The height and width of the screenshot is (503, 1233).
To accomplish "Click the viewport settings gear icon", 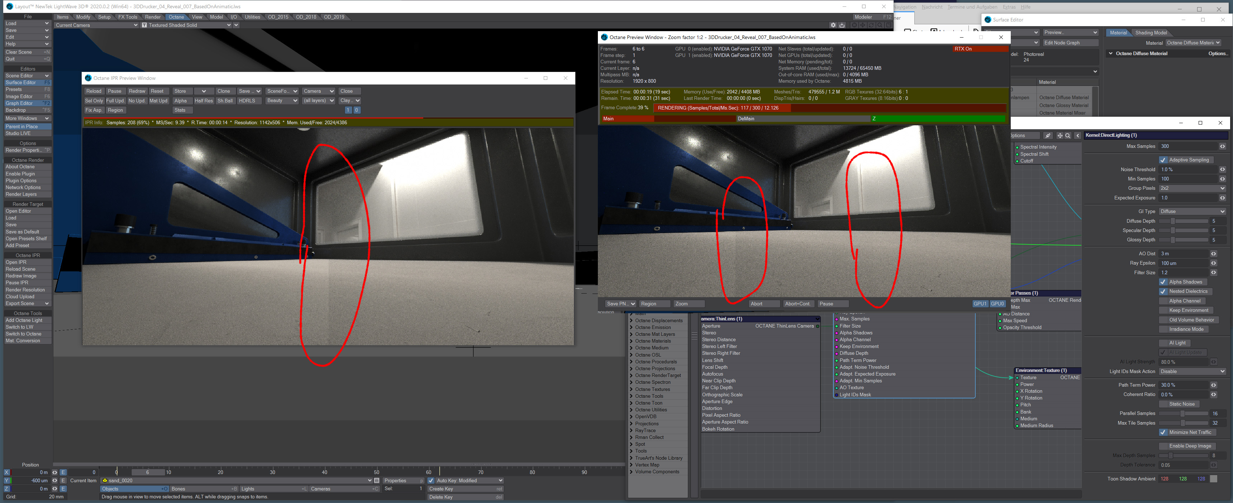I will click(x=833, y=25).
